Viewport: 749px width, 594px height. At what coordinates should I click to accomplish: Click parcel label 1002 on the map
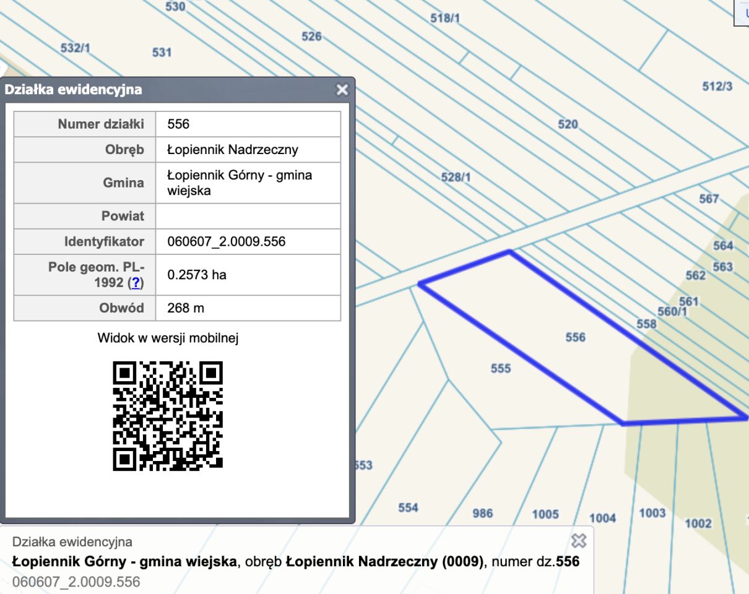click(x=698, y=523)
